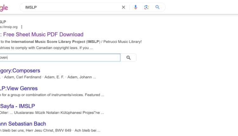Open the three-dot menu next to imslp.org
The height and width of the screenshot is (136, 238).
point(22,27)
